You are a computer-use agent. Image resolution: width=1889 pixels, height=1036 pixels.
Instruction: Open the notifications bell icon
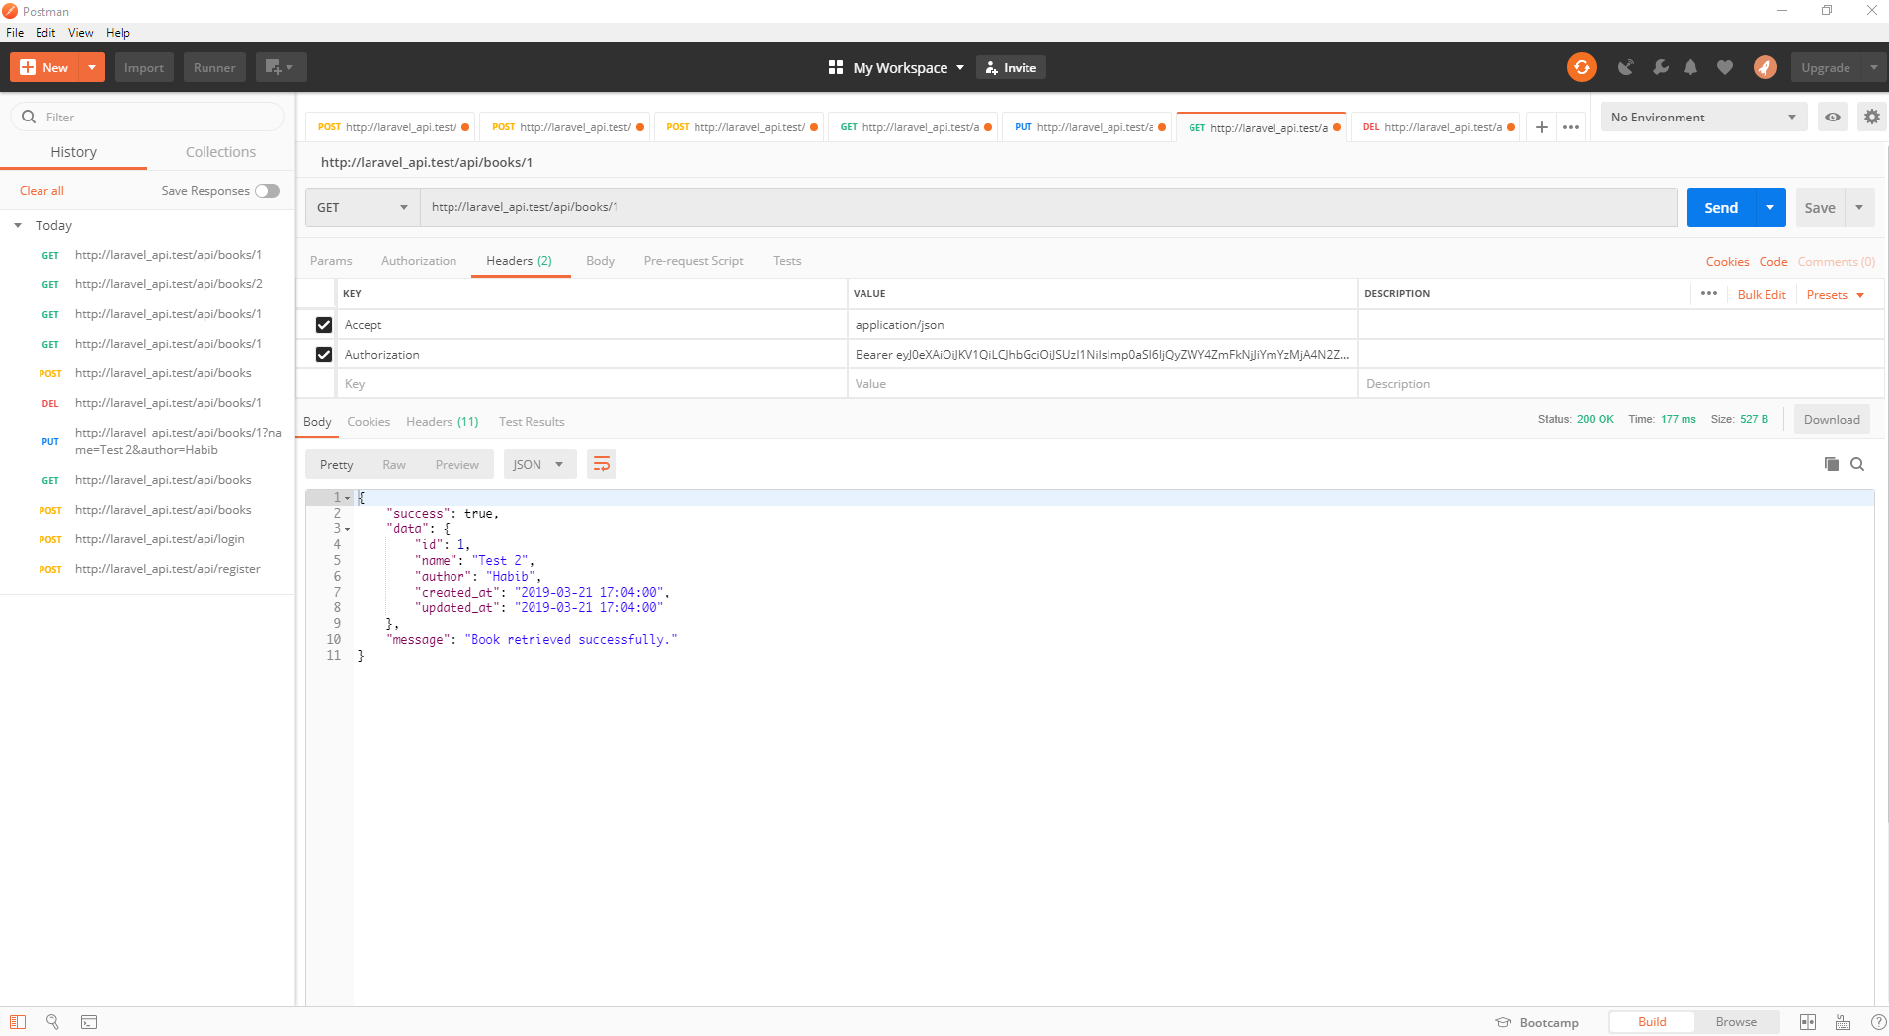click(x=1691, y=67)
